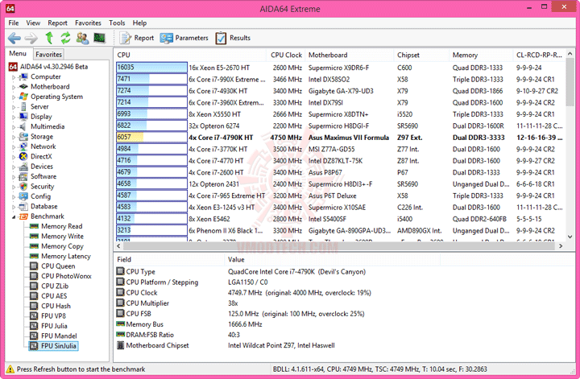Click the Forward arrow toolbar icon

[x=31, y=38]
